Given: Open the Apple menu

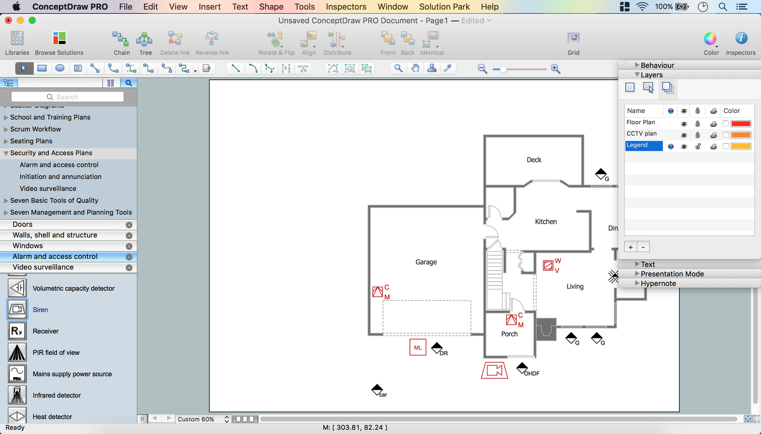Looking at the screenshot, I should 16,7.
